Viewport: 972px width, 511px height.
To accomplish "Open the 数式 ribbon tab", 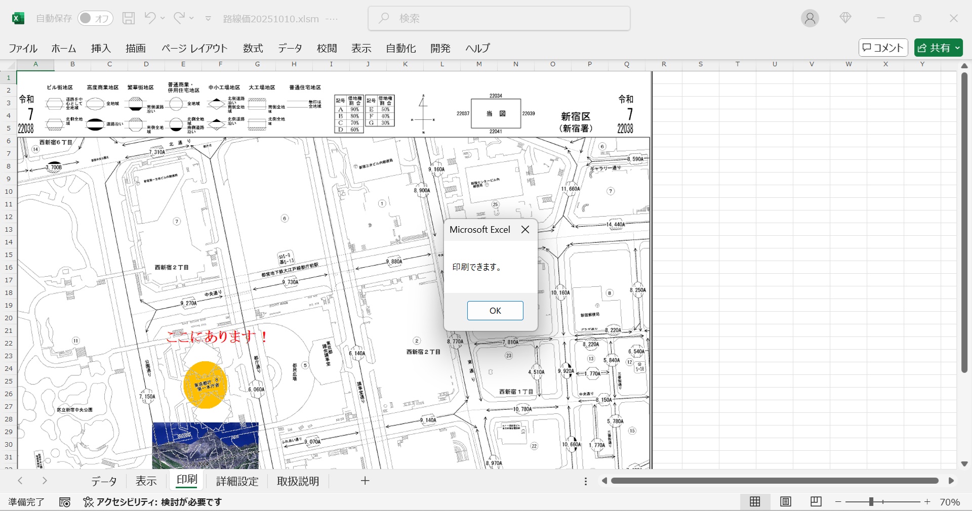I will (253, 48).
